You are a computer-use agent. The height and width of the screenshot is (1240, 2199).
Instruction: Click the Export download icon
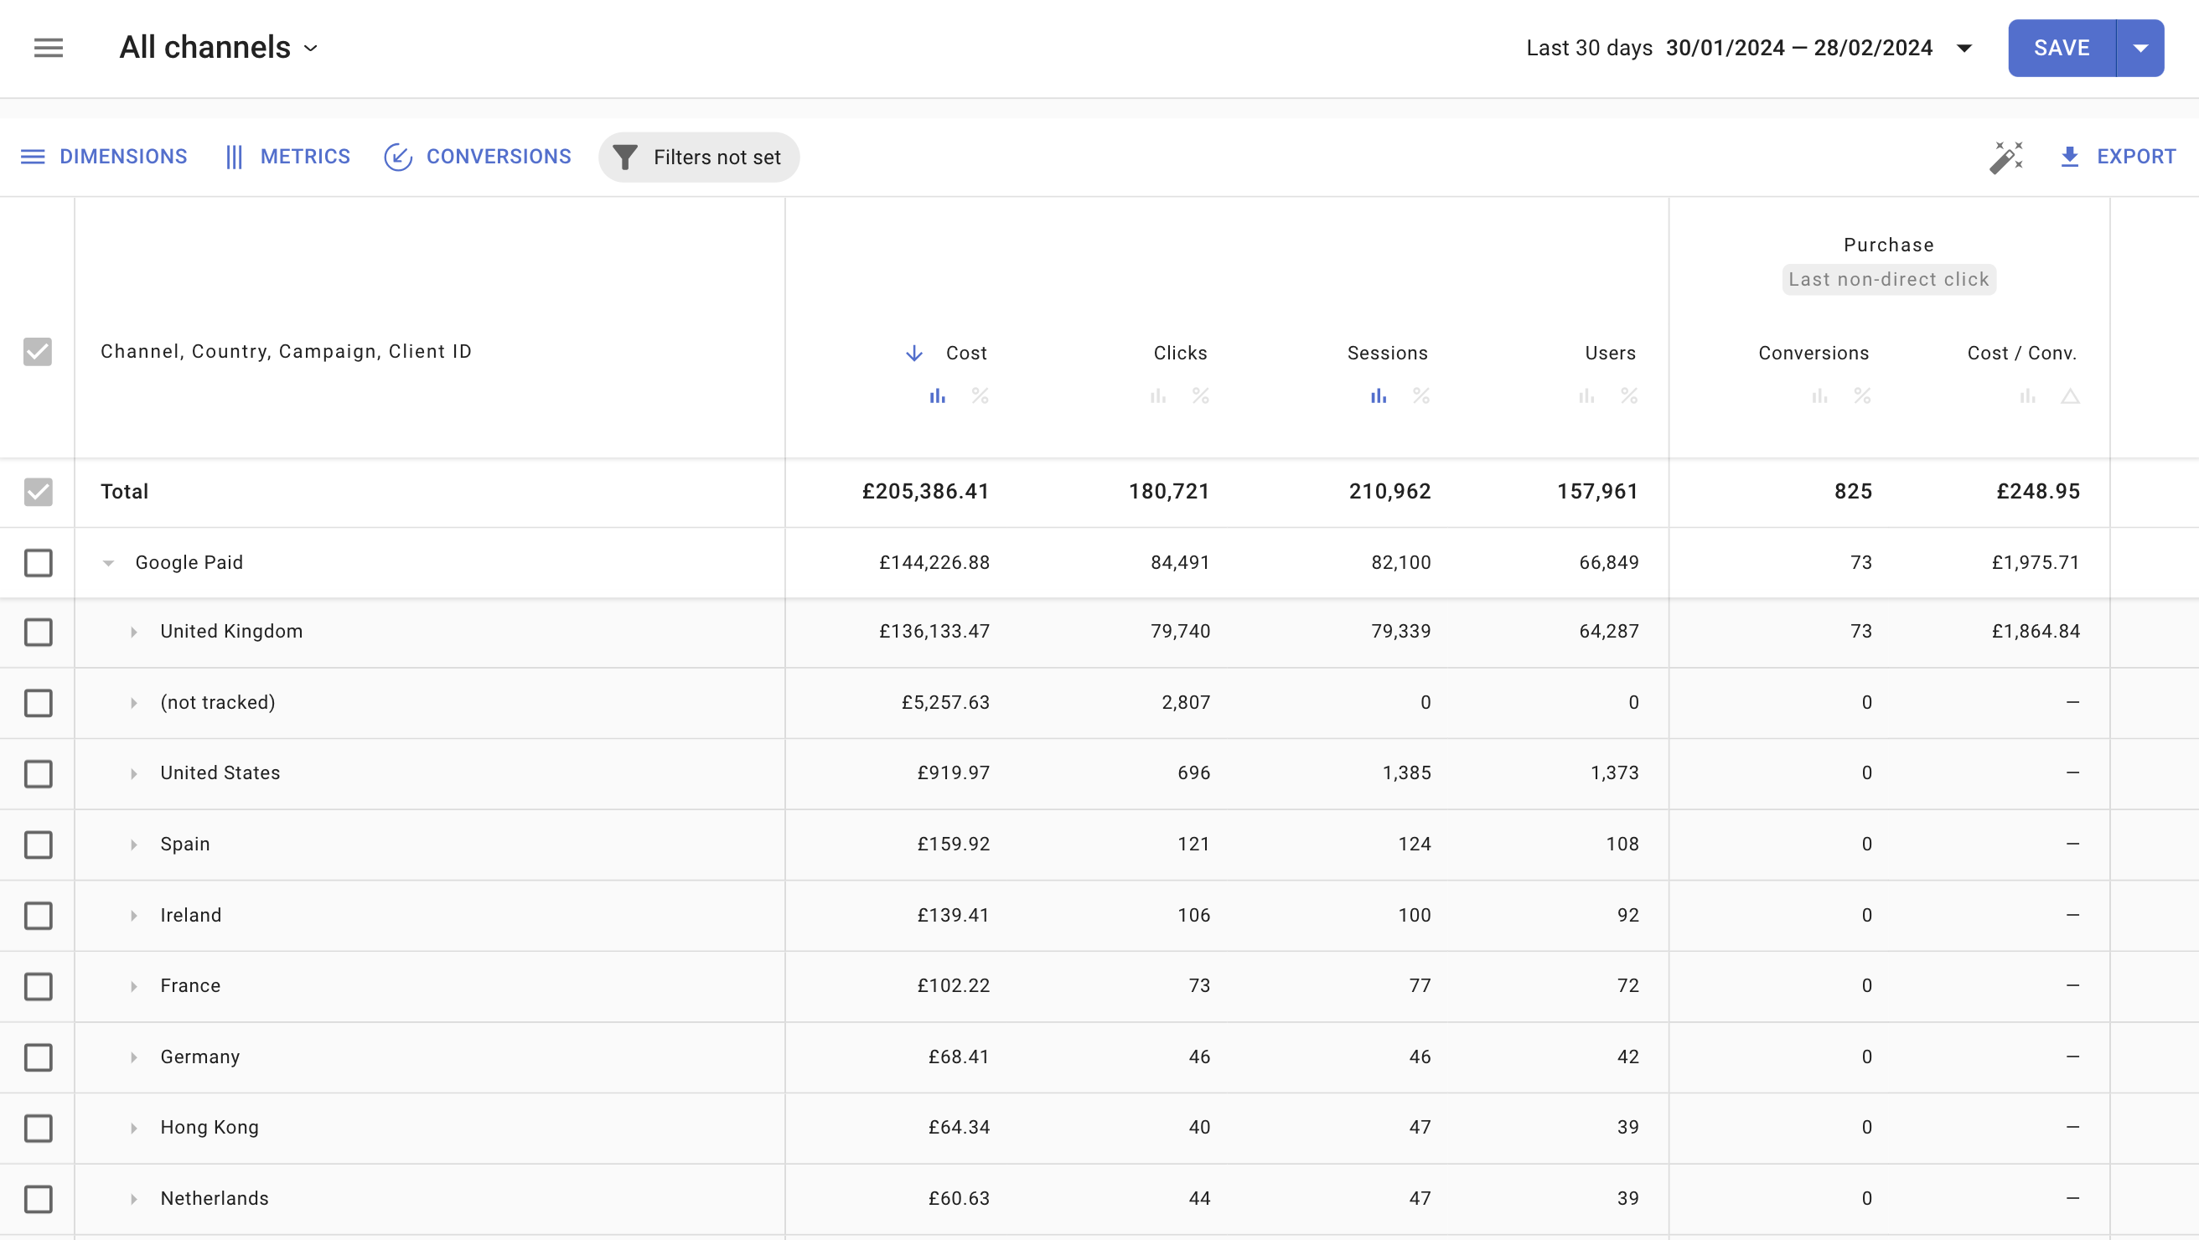pyautogui.click(x=2069, y=157)
